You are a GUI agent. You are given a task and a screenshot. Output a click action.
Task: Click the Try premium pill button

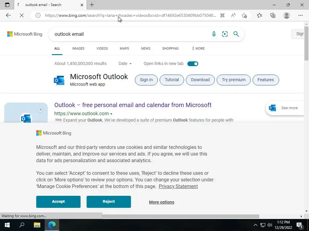tap(234, 80)
